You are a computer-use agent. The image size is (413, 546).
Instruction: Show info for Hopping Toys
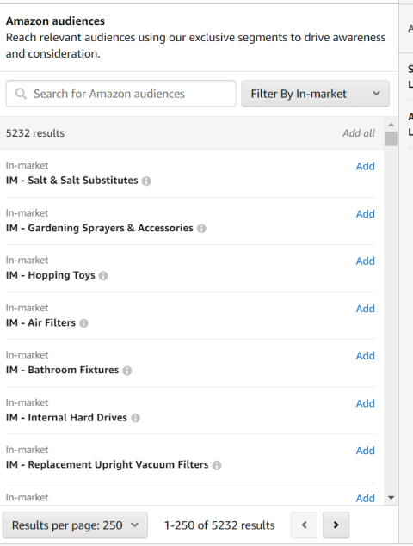pyautogui.click(x=103, y=276)
